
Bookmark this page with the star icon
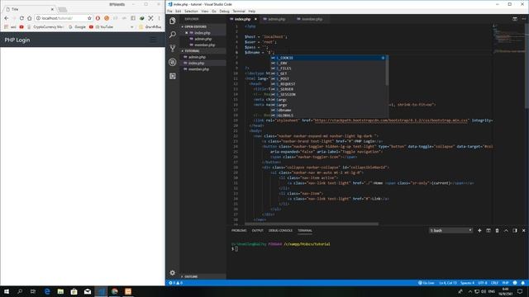click(89, 18)
